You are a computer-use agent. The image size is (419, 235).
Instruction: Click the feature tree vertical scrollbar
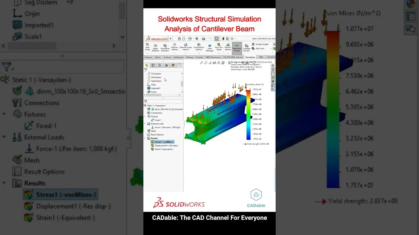coord(182,84)
